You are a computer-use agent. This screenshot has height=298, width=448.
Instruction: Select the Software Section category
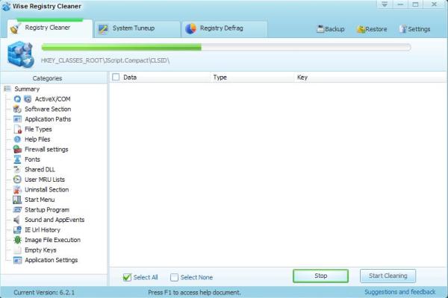pos(48,109)
